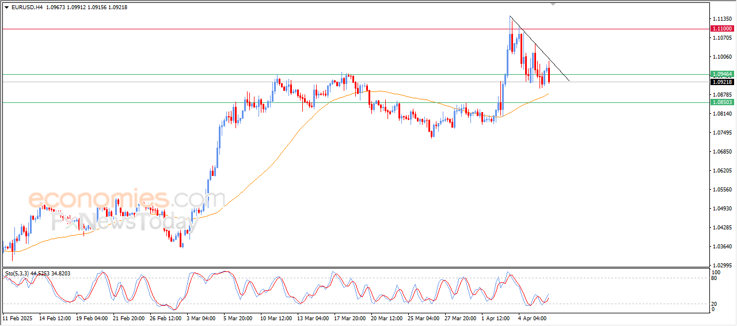Select the red 1.11000 price level label
The image size is (737, 326).
pyautogui.click(x=722, y=28)
